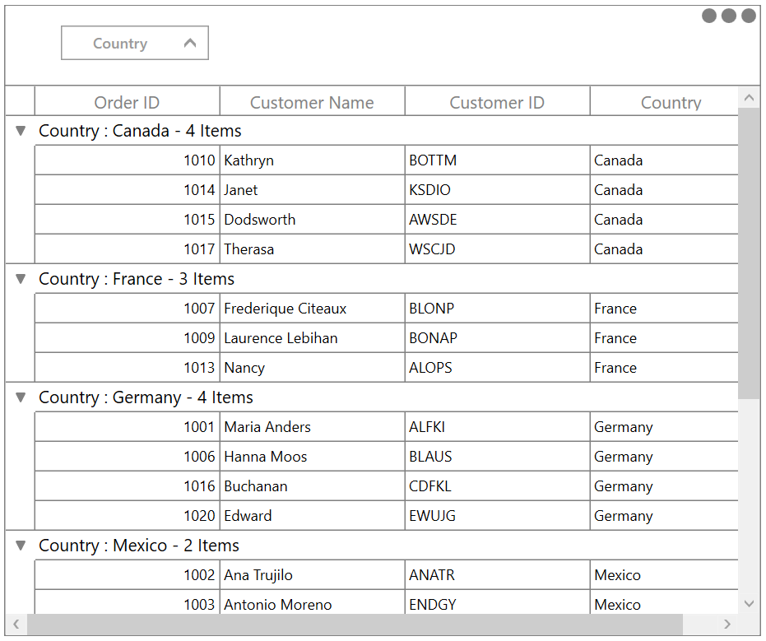Image resolution: width=766 pixels, height=641 pixels.
Task: Click the Customer ID column header
Action: pos(497,102)
